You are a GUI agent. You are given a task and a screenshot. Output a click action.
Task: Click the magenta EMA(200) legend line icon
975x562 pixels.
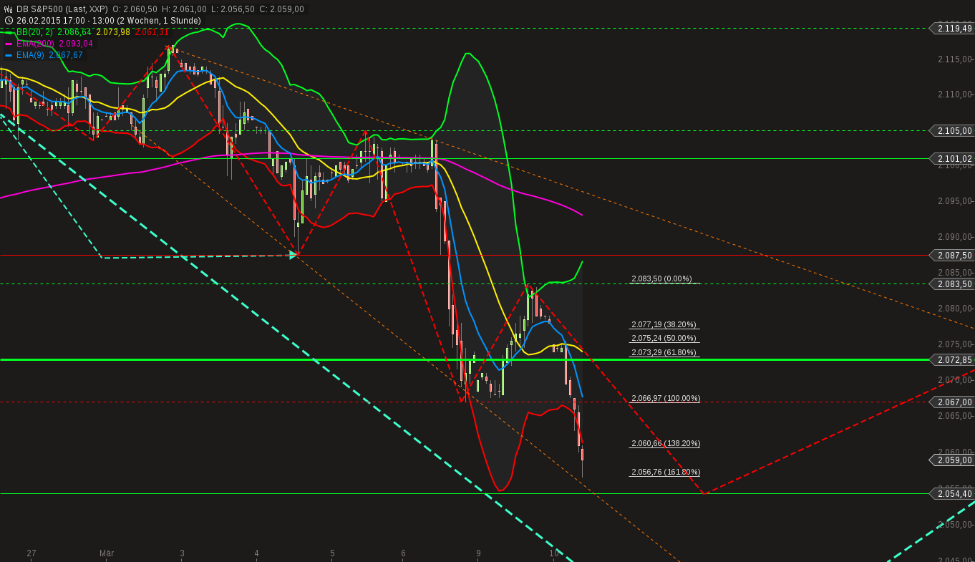tap(9, 43)
